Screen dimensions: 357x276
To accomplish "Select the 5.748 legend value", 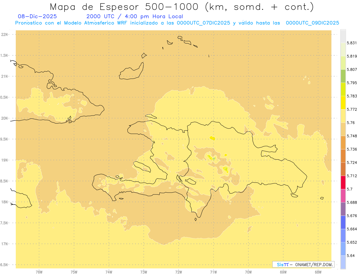I will [x=352, y=136].
